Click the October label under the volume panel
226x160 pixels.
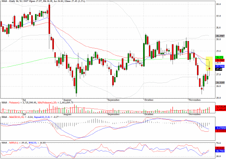coord(149,114)
